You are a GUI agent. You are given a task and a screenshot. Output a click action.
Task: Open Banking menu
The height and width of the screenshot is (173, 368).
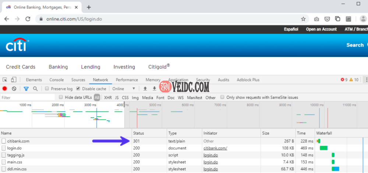coord(58,67)
